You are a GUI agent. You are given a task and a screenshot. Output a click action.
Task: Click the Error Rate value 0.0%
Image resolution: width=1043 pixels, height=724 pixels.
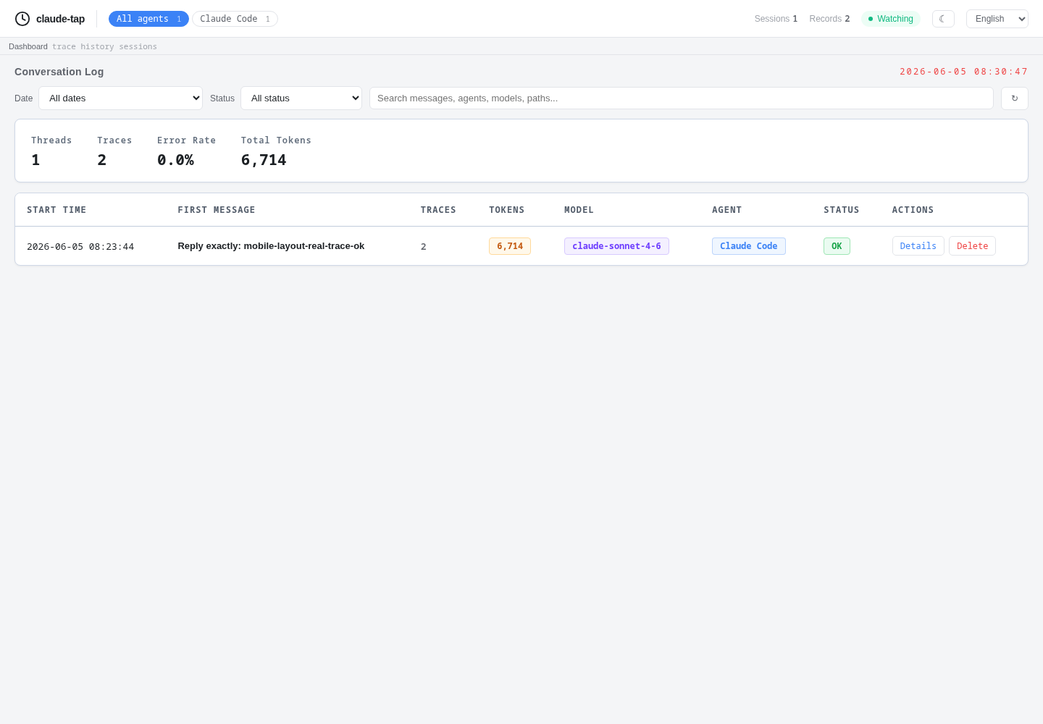coord(175,160)
